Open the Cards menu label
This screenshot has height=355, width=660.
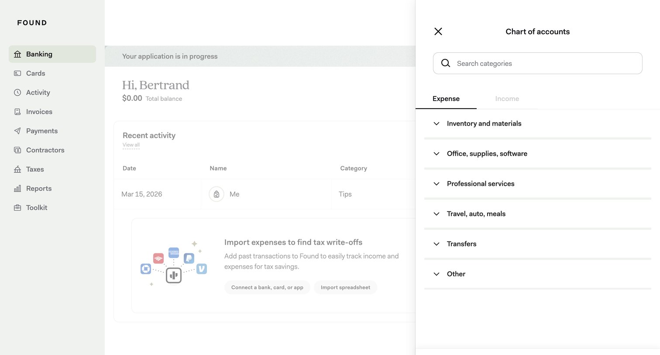coord(36,73)
